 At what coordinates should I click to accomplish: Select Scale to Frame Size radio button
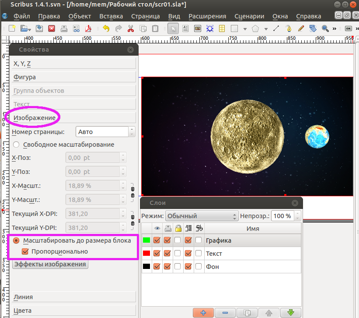[16, 240]
